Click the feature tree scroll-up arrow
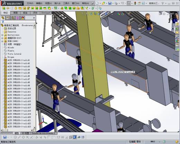The width and height of the screenshot is (180, 144). [35, 25]
